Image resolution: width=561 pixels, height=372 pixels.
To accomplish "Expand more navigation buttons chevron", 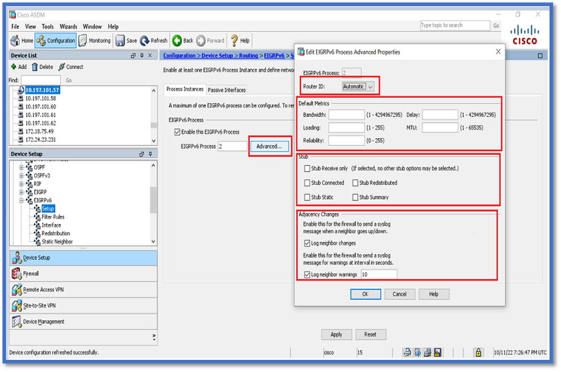I will 154,337.
